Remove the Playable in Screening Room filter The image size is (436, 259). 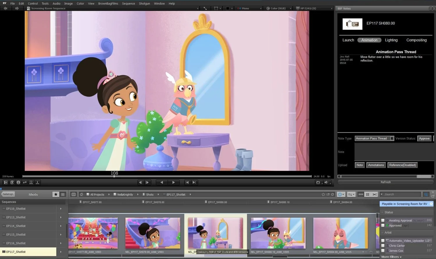(x=431, y=204)
